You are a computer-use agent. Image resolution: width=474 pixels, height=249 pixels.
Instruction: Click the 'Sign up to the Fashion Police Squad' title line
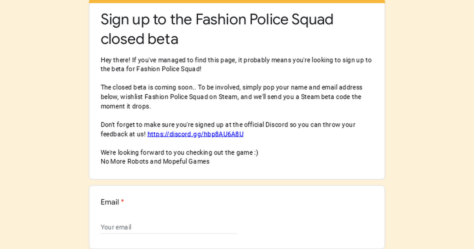pos(217,19)
